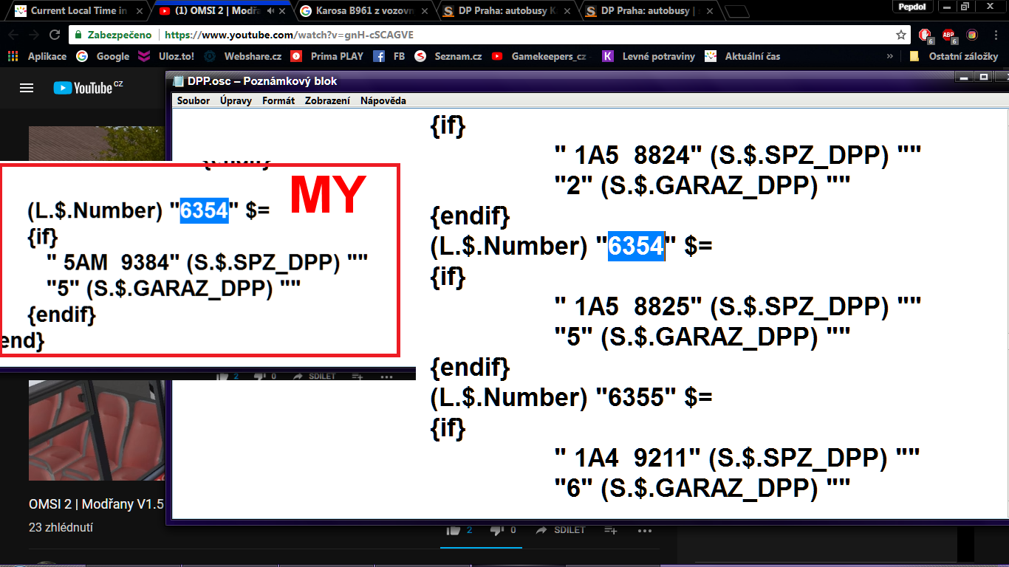Switch to the Karosa B961 tab
The image size is (1009, 567).
[x=362, y=11]
